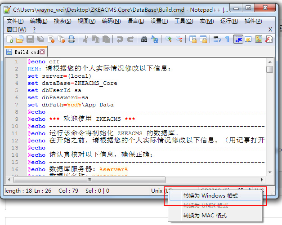Open the Replace tool icon
The height and width of the screenshot is (225, 282).
pos(154,39)
